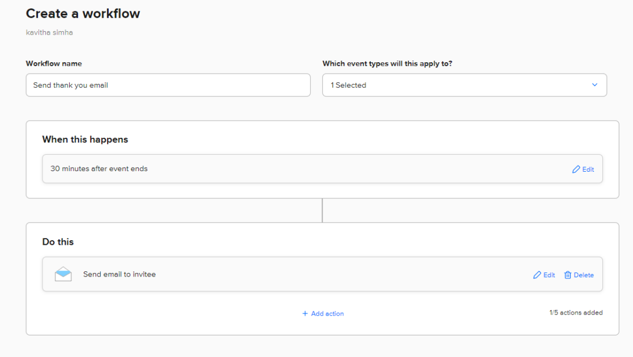Click the 'Which event types will this apply to?' label
Image resolution: width=633 pixels, height=357 pixels.
(387, 63)
